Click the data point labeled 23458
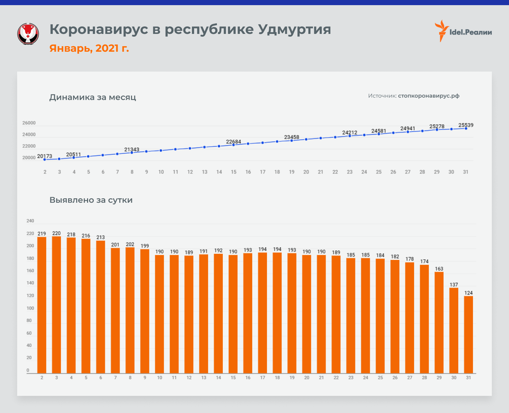The height and width of the screenshot is (413, 509). pos(292,140)
